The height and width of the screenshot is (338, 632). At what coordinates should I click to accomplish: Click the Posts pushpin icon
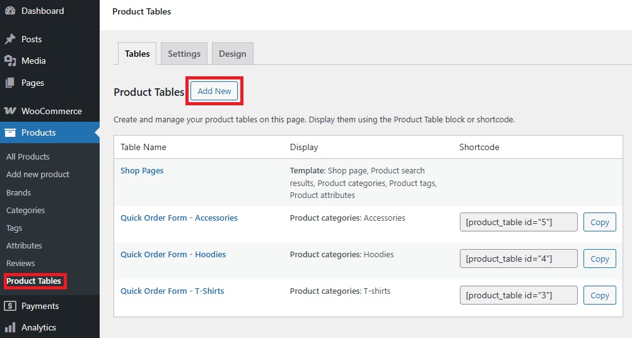point(10,39)
